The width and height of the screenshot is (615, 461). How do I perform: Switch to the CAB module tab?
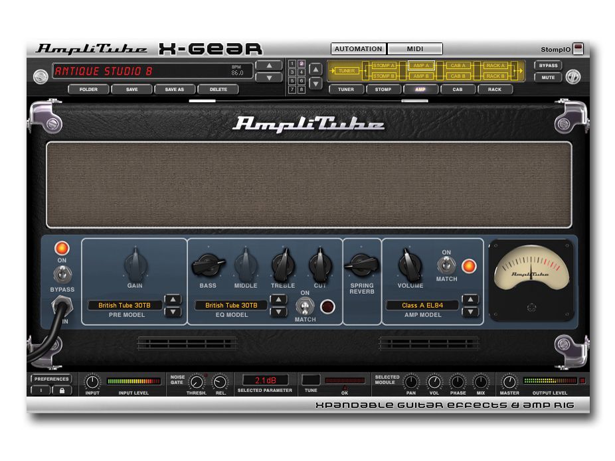tap(458, 90)
